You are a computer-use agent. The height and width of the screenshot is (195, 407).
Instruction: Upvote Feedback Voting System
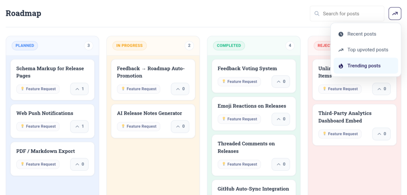click(x=281, y=82)
